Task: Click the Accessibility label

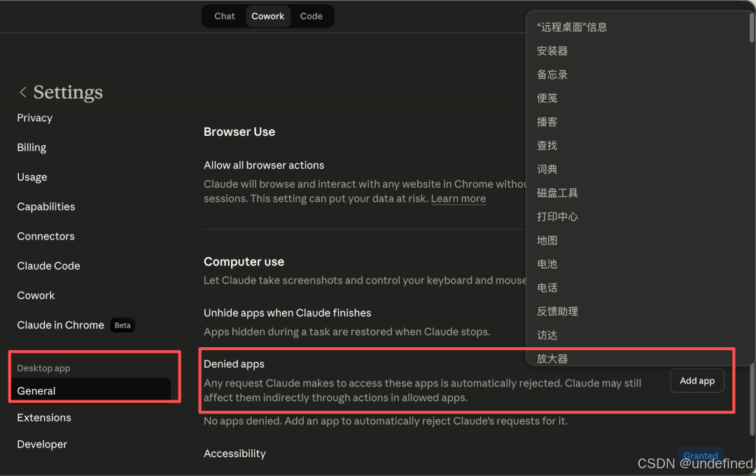Action: (x=234, y=454)
